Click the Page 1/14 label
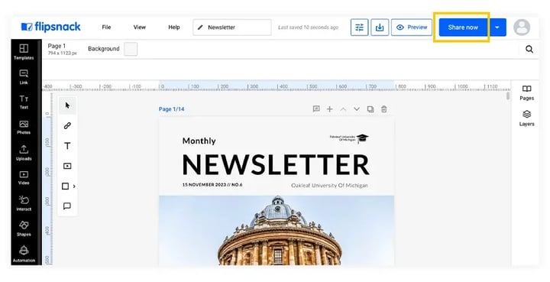This screenshot has width=550, height=282. click(172, 109)
